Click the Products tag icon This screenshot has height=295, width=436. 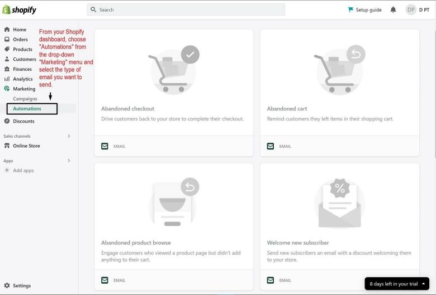[x=7, y=49]
